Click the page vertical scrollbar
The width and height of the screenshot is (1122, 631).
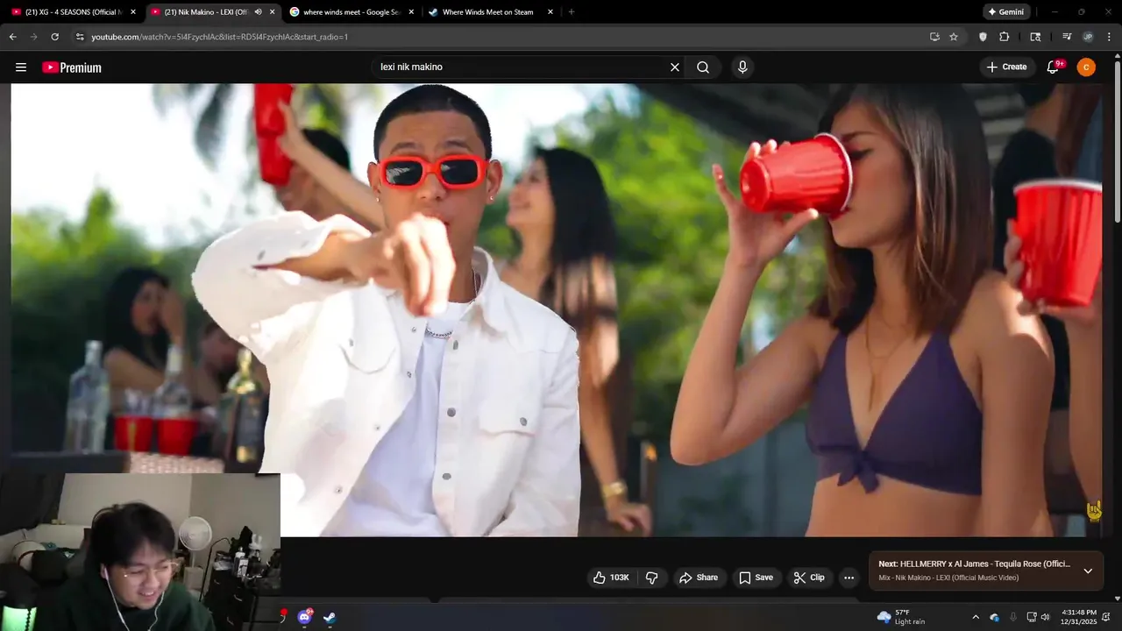pyautogui.click(x=1118, y=140)
